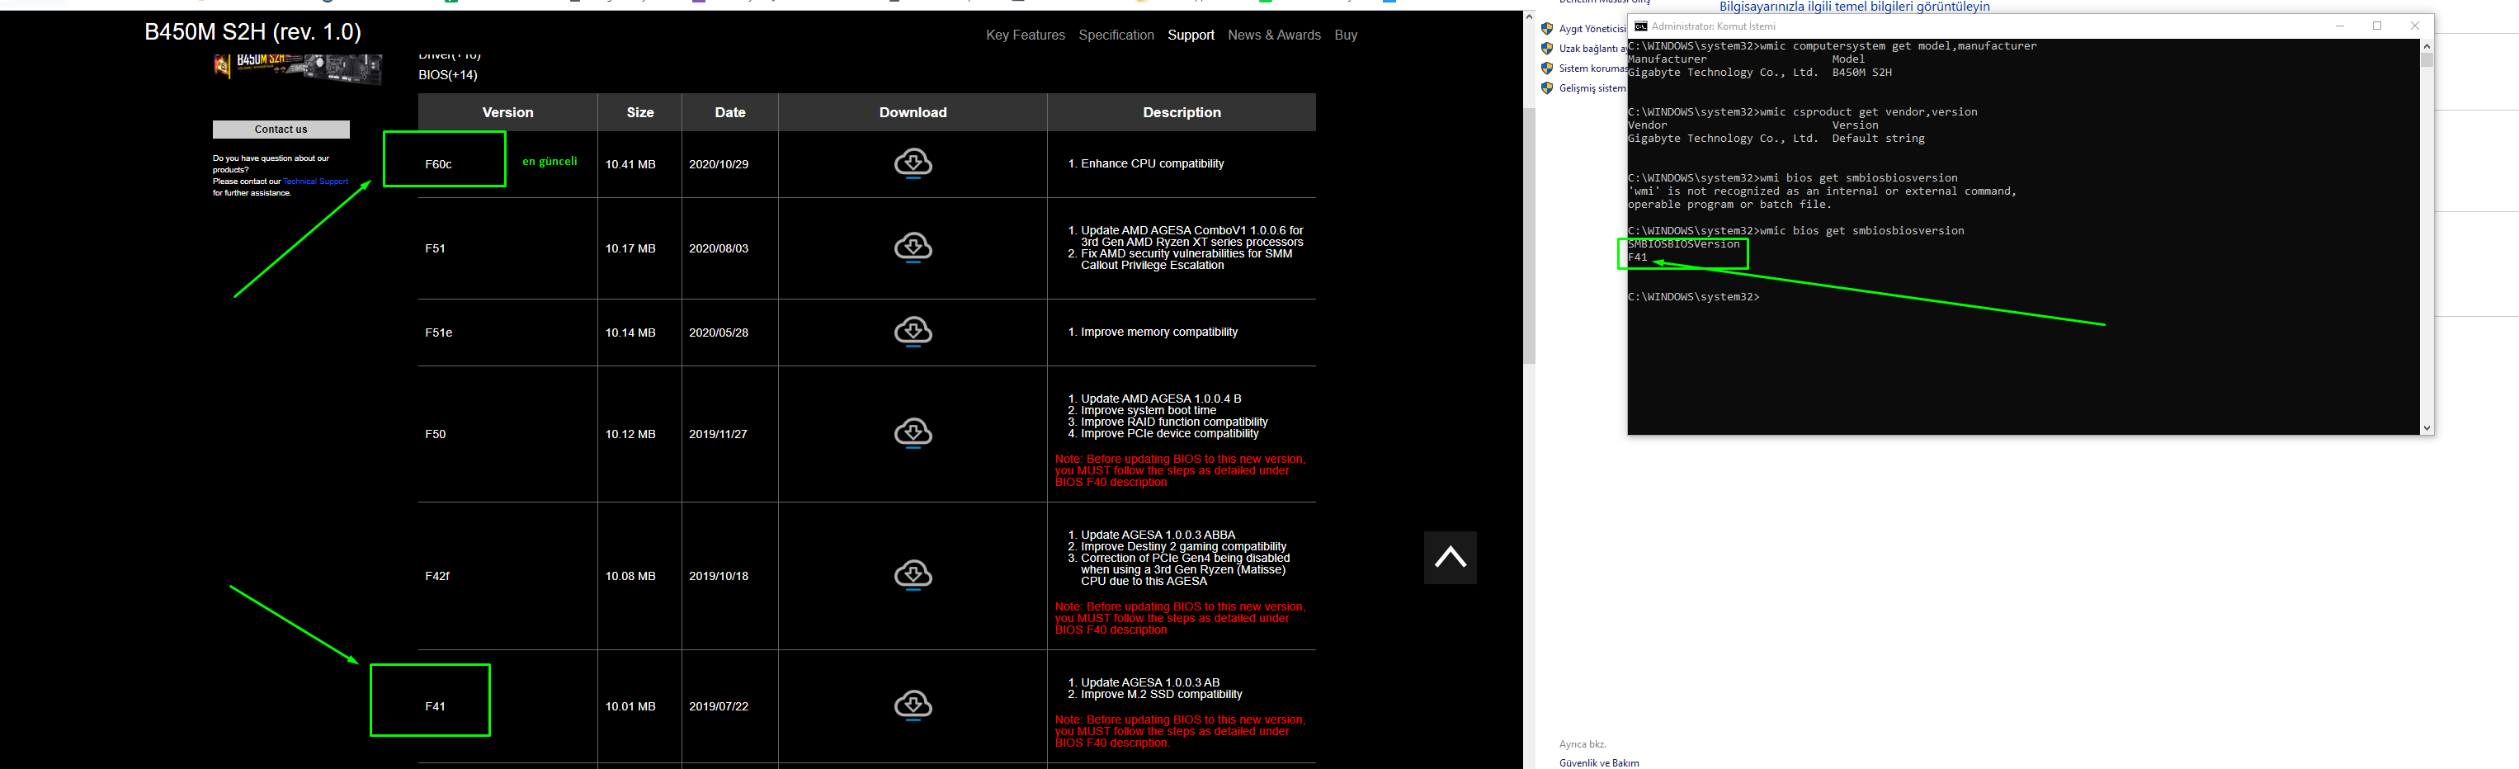The width and height of the screenshot is (2519, 769).
Task: Click the browser scrollbar up arrow
Action: (x=1528, y=17)
